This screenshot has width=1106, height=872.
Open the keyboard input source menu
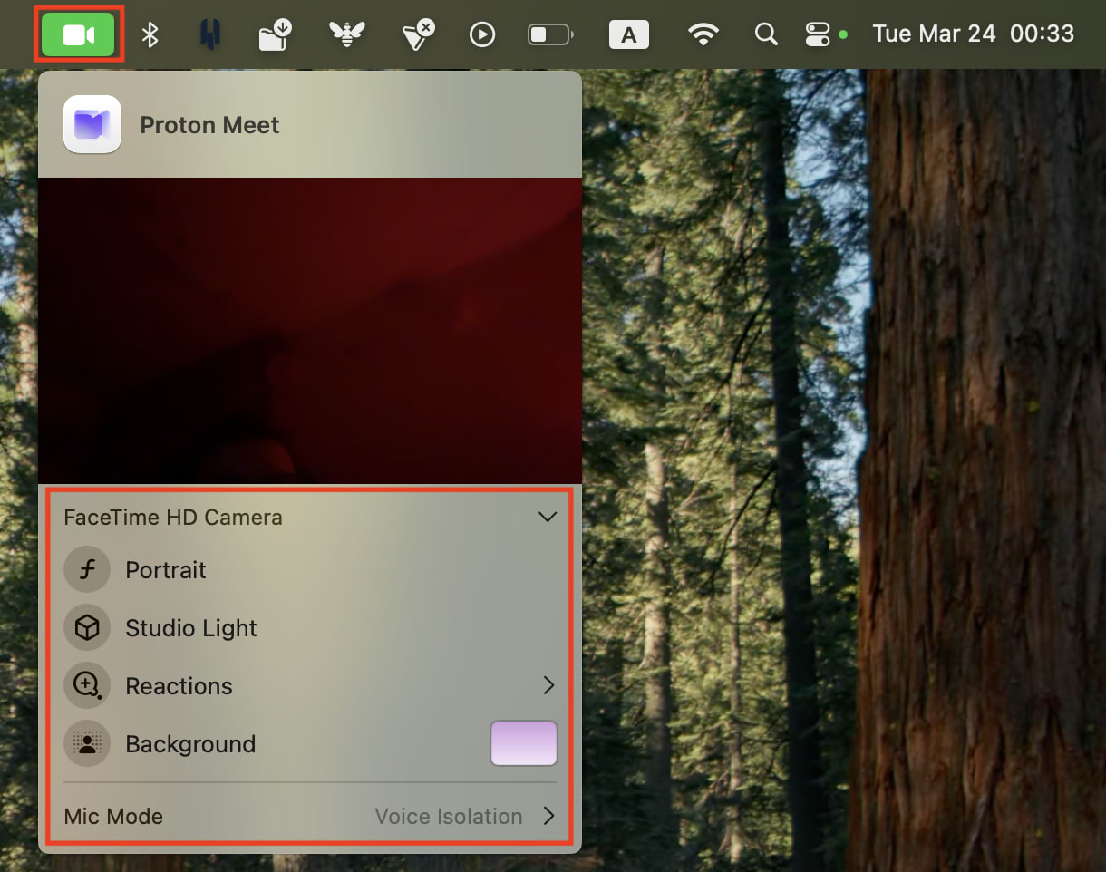click(x=629, y=34)
